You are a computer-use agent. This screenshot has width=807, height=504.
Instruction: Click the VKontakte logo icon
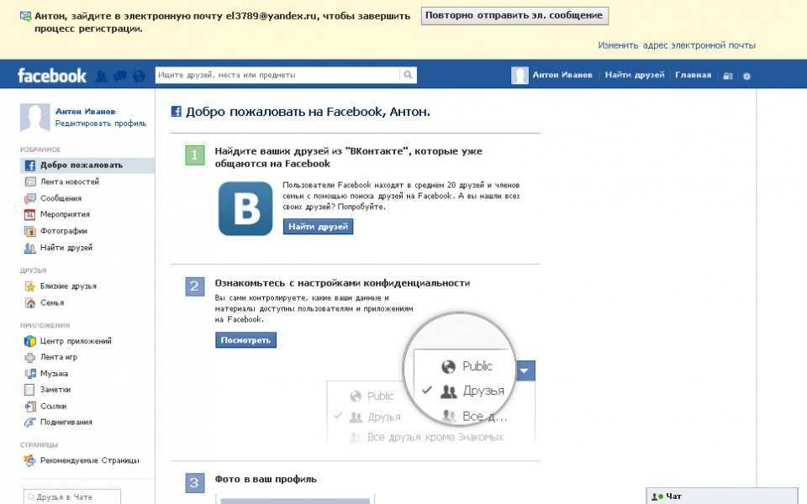click(x=245, y=209)
